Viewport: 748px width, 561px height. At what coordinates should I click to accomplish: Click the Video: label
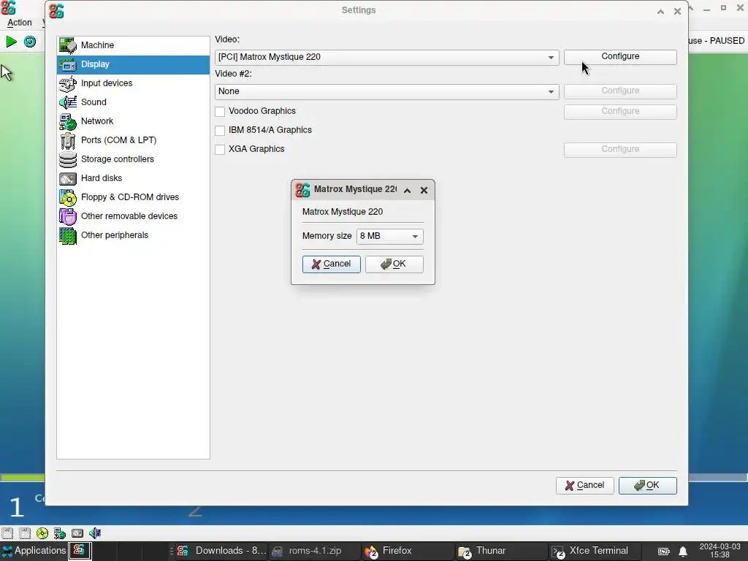point(227,39)
